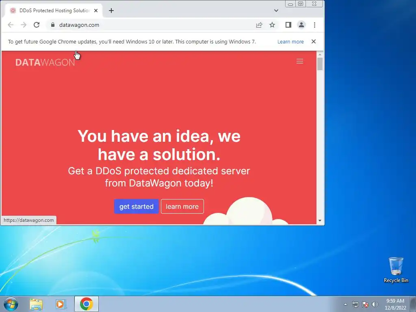This screenshot has width=416, height=312.
Task: Minimize the Chrome window
Action: click(290, 4)
